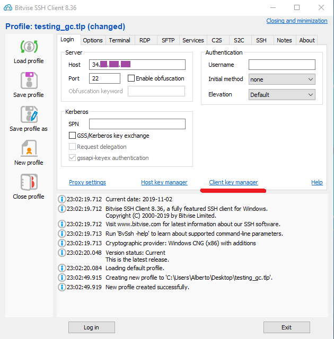
Task: Open the SSH tab
Action: [261, 40]
